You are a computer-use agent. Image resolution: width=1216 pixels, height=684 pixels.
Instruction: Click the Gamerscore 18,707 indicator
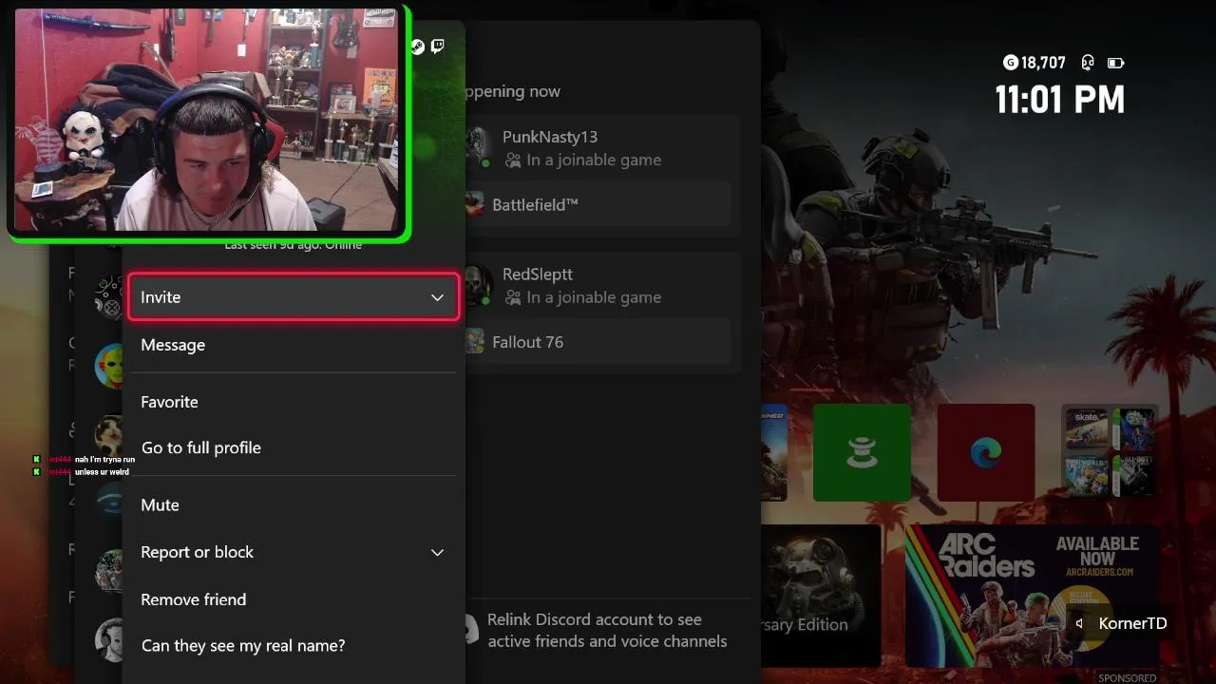click(x=1035, y=63)
